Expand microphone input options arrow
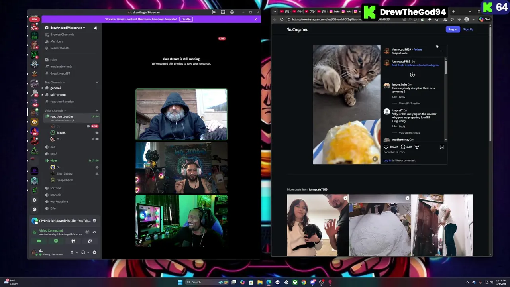The width and height of the screenshot is (510, 287). (76, 252)
